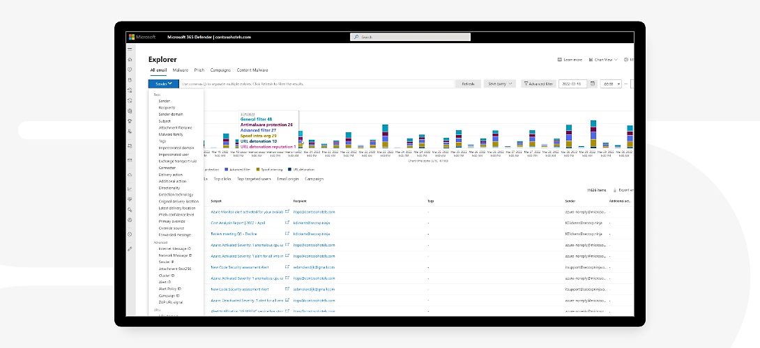This screenshot has width=760, height=348.
Task: Open the calendar date picker icon
Action: click(593, 84)
